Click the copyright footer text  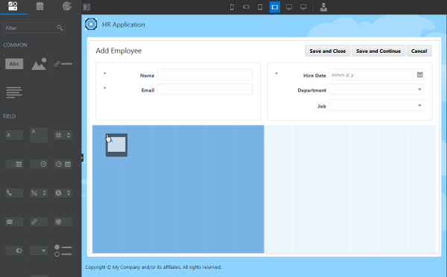click(153, 267)
